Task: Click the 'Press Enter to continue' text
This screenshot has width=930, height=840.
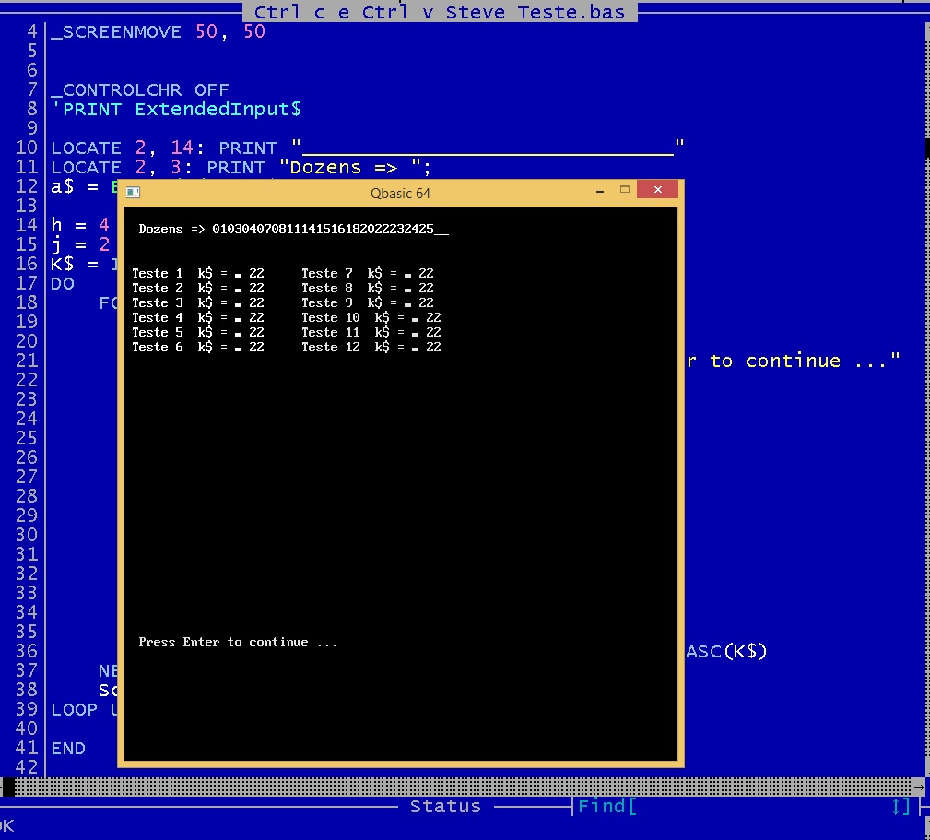Action: [x=238, y=642]
